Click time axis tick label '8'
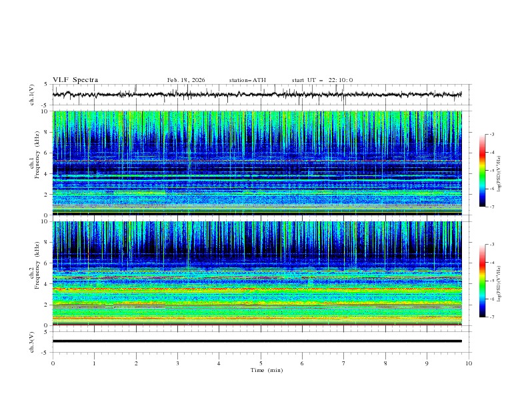The width and height of the screenshot is (528, 408). (385, 363)
